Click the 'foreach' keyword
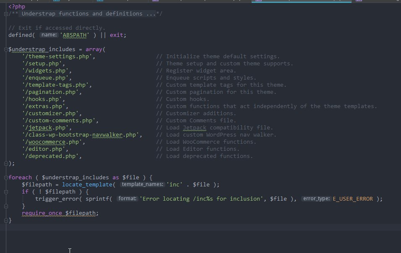Viewport: 401px width, 253px height. coord(20,178)
